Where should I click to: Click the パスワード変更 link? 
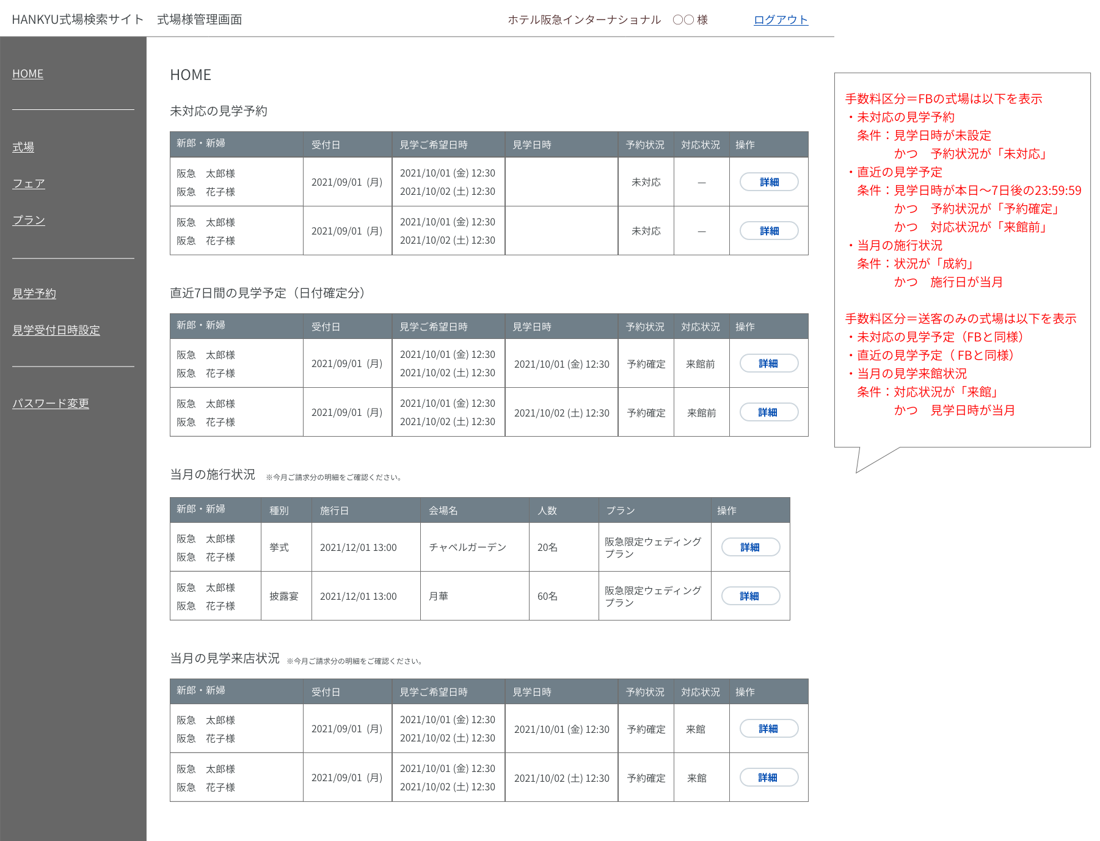point(51,404)
